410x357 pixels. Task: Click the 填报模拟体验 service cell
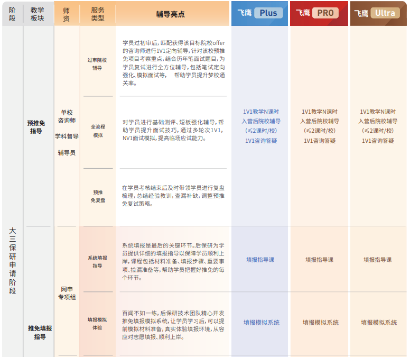98,324
